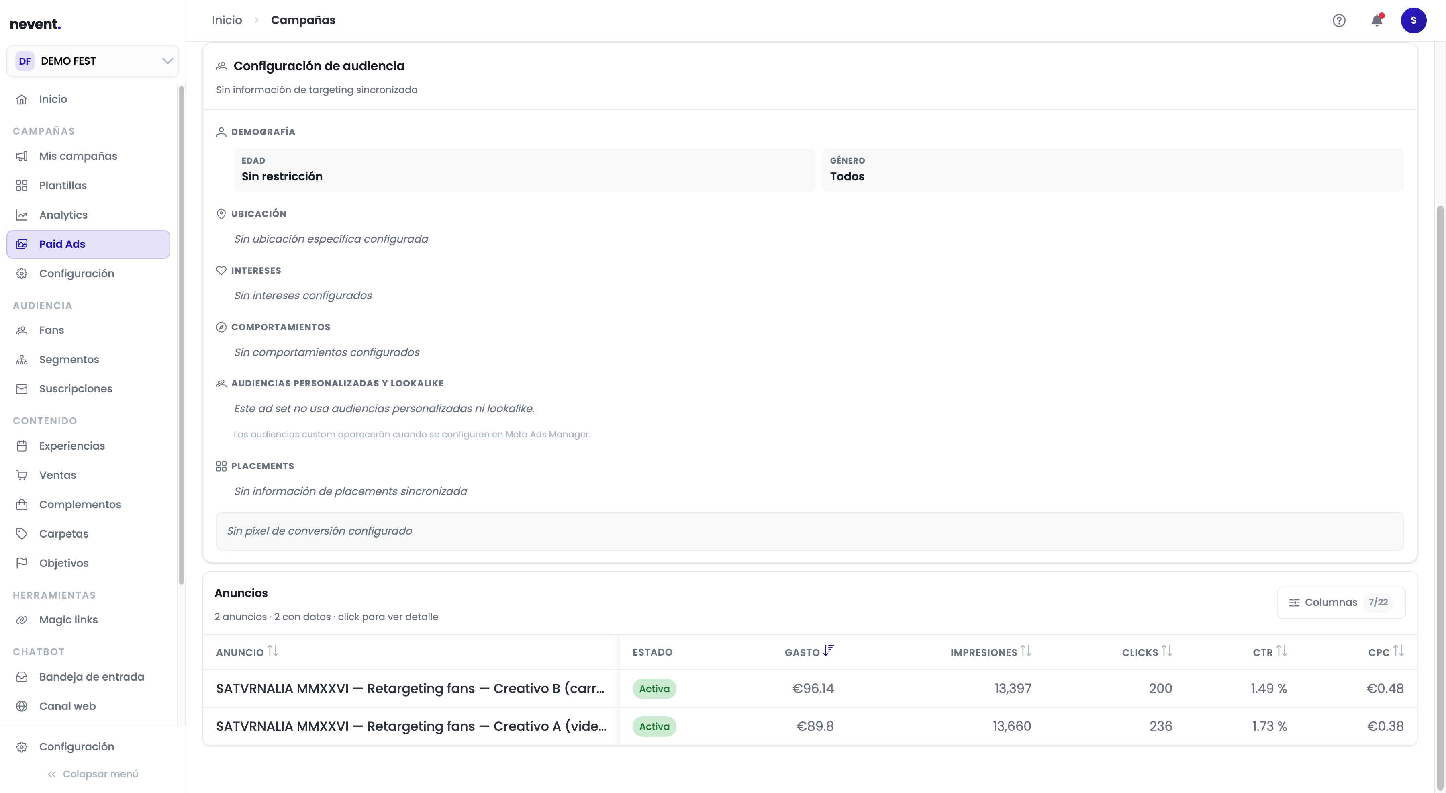Click Activa badge of Creativo A row
Image resolution: width=1446 pixels, height=793 pixels.
click(x=654, y=726)
